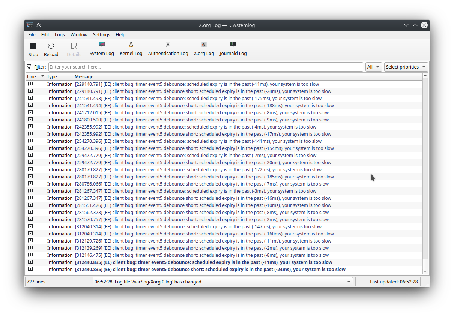Focus the Filter search field
The width and height of the screenshot is (454, 316).
(x=206, y=67)
